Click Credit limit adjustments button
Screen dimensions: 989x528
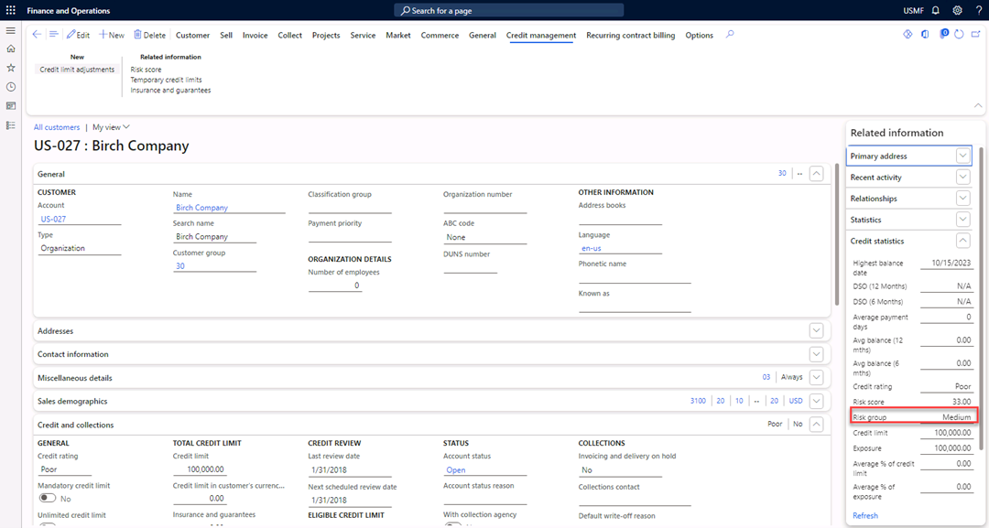(x=77, y=70)
